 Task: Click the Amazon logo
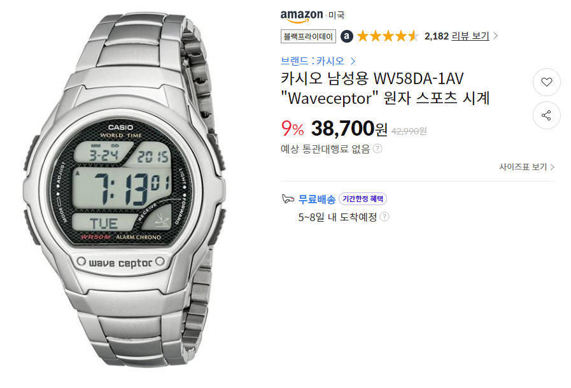[x=302, y=16]
